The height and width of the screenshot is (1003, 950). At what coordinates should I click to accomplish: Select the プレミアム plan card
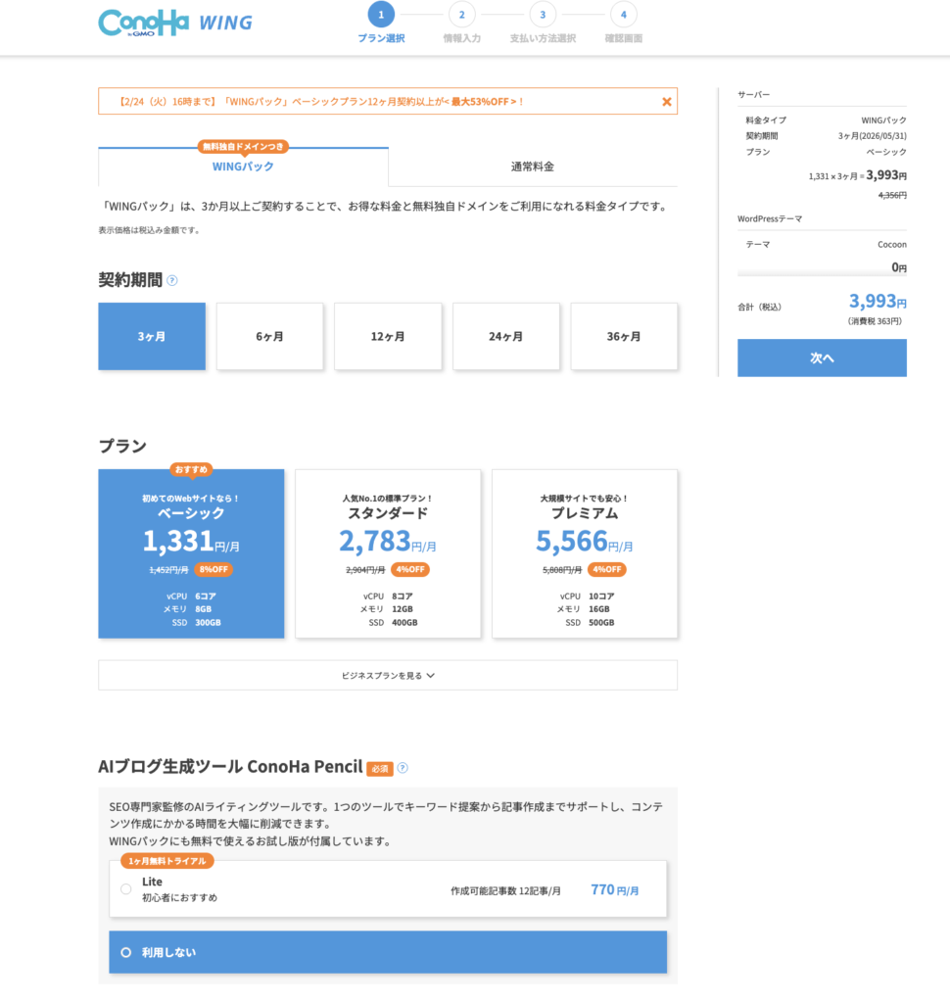click(584, 553)
